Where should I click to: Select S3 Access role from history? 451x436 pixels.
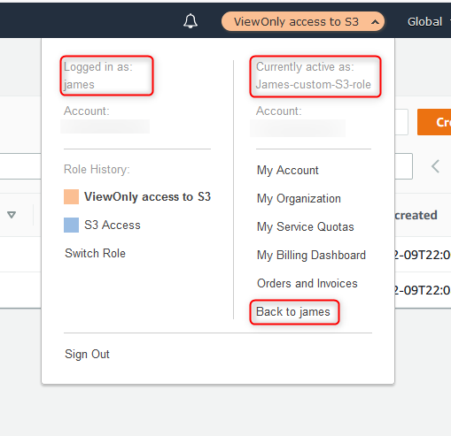tap(113, 225)
